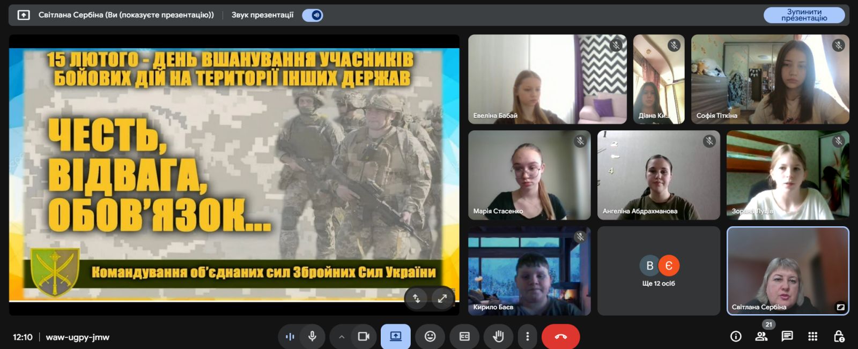Open the emoji reactions panel
Screen dimensions: 858x349
(x=430, y=337)
